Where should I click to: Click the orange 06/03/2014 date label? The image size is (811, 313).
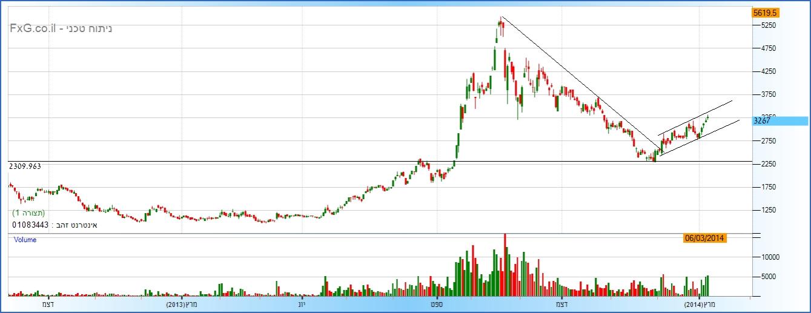pyautogui.click(x=704, y=239)
